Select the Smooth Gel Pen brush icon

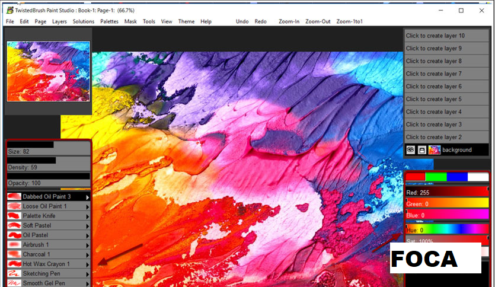[x=14, y=283]
